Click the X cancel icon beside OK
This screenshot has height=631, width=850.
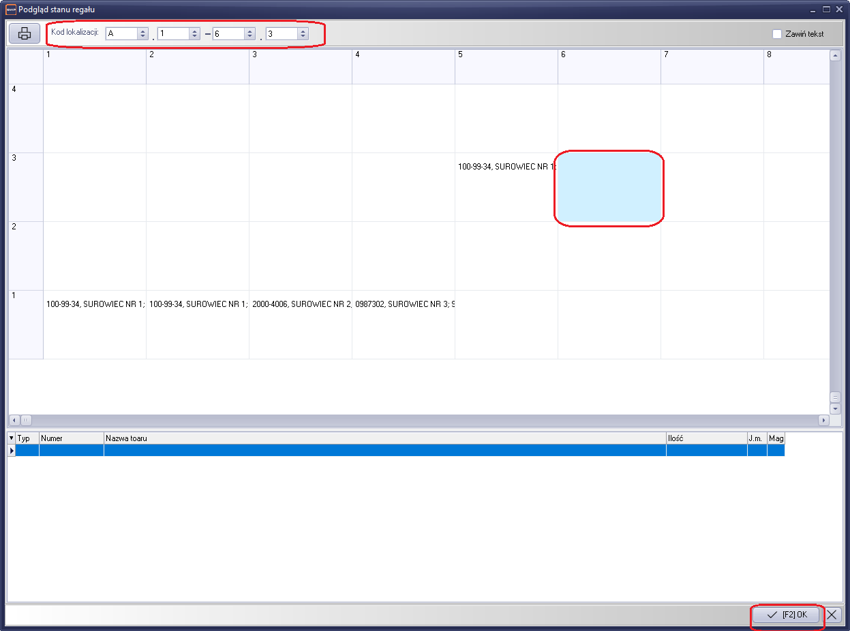pyautogui.click(x=832, y=615)
